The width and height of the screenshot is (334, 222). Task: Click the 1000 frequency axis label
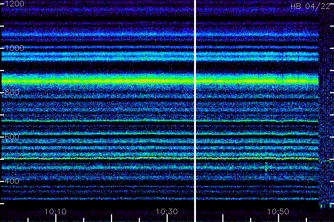(x=14, y=48)
